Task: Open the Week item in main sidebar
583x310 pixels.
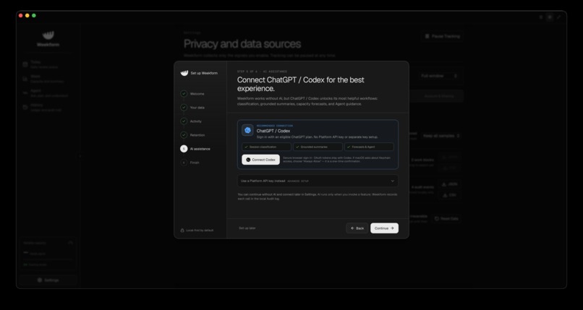Action: click(46, 79)
